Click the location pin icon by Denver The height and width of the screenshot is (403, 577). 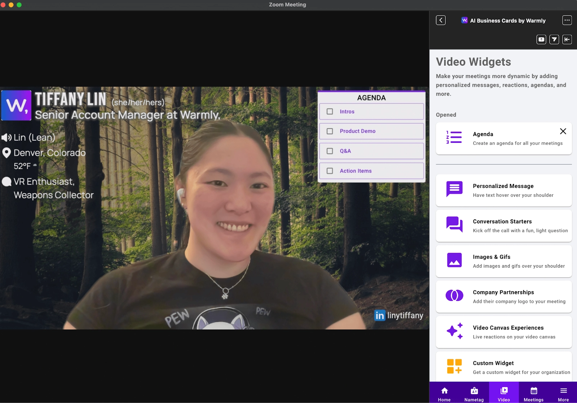[x=6, y=153]
